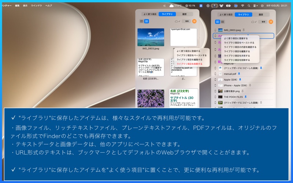Unpin the first (クリップボードにコピーした画像) row

(x=261, y=68)
